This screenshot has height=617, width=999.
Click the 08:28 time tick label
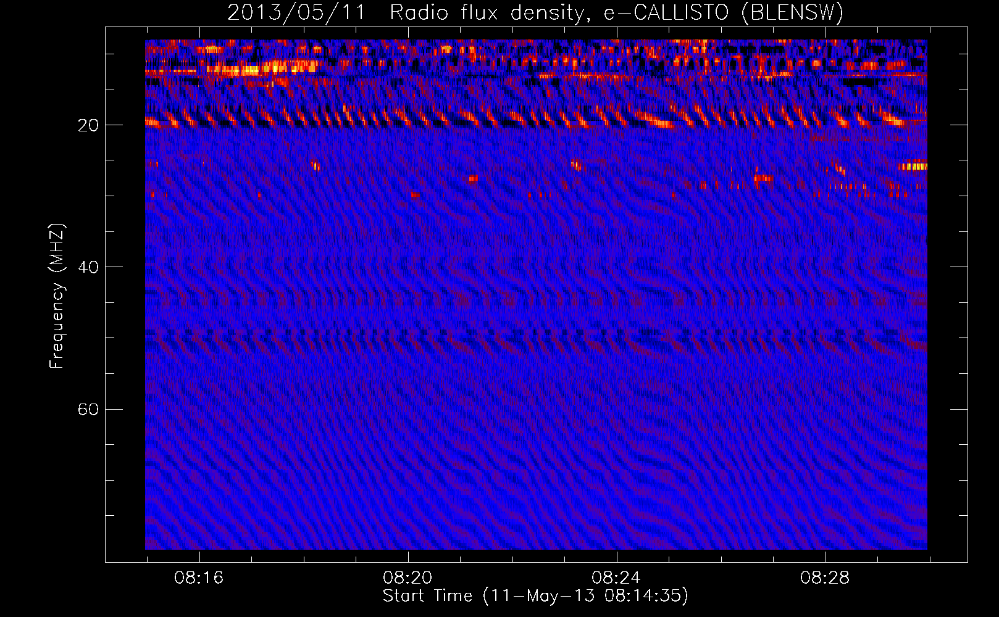pyautogui.click(x=825, y=578)
